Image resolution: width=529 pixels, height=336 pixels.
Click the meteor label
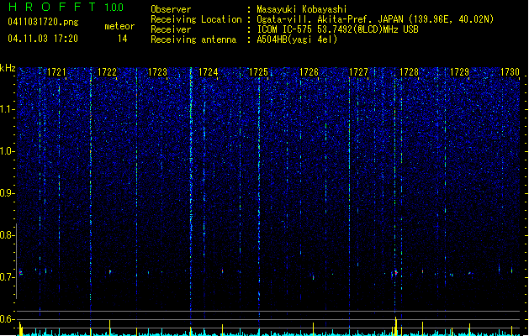[119, 26]
